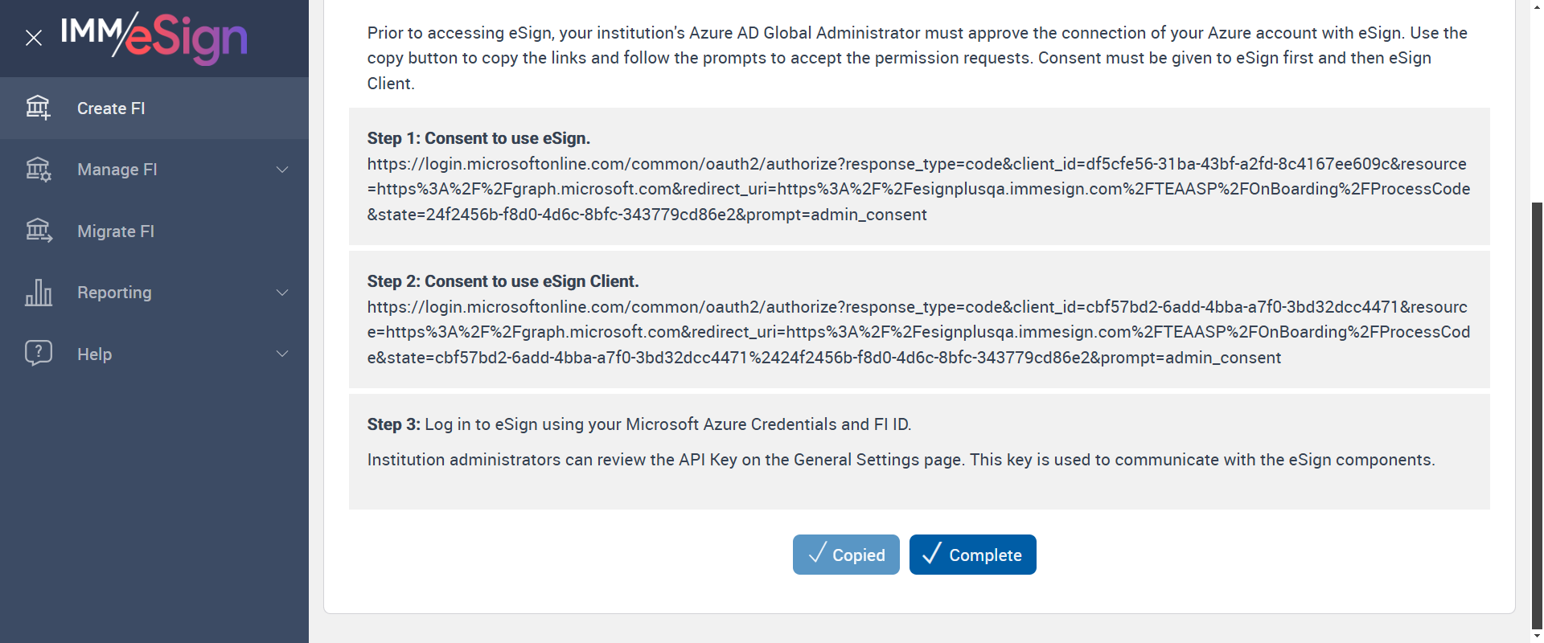Image resolution: width=1544 pixels, height=643 pixels.
Task: Click the scrollbar down arrow
Action: click(x=1537, y=636)
